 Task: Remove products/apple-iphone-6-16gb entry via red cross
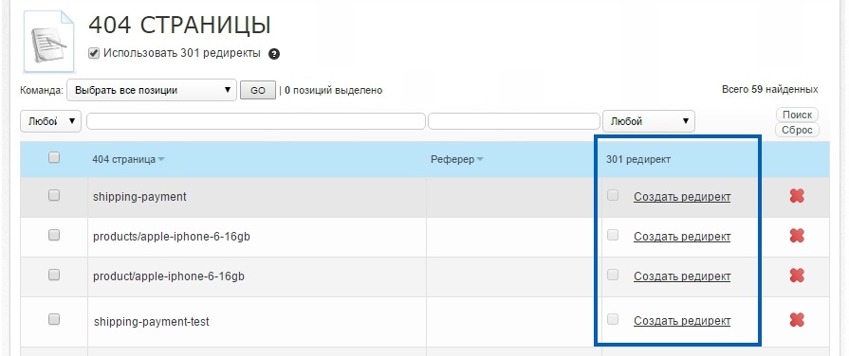(797, 236)
